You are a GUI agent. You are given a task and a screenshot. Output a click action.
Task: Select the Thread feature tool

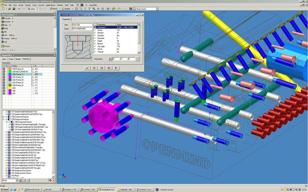[5, 46]
